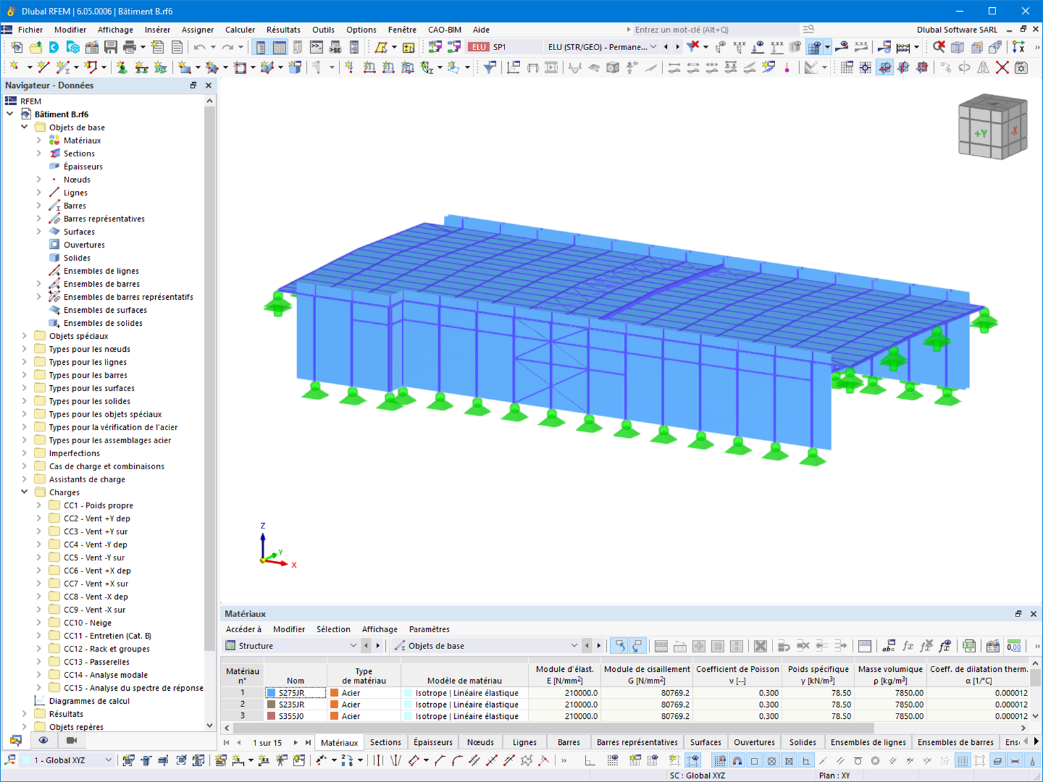This screenshot has width=1043, height=782.
Task: Click the Excel export icon in table toolbar
Action: pos(969,646)
